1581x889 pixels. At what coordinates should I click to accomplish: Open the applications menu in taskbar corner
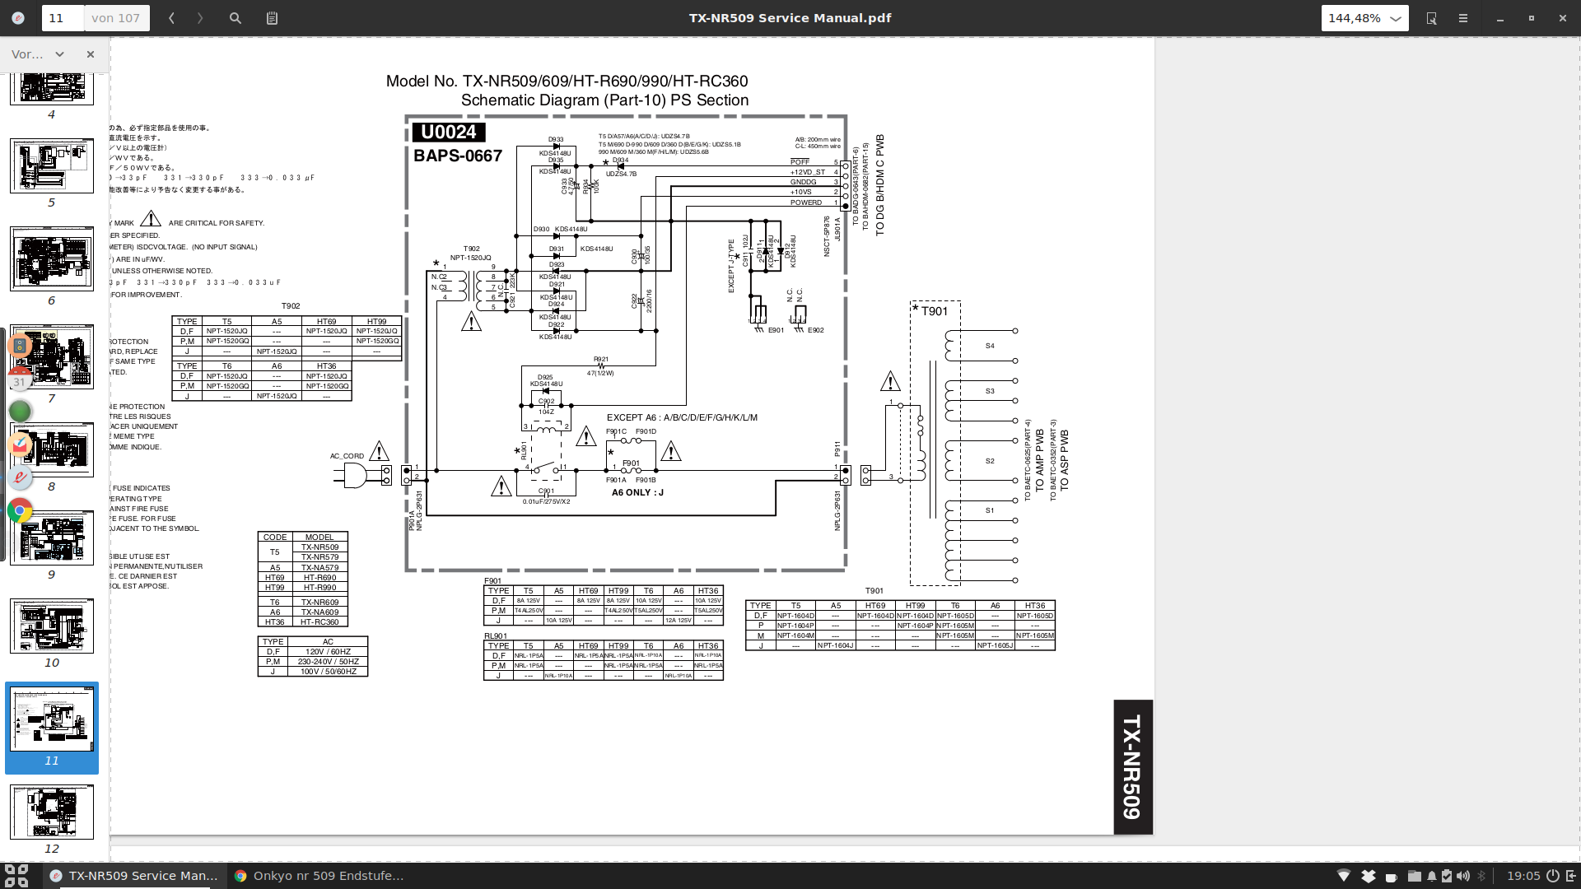pos(16,876)
